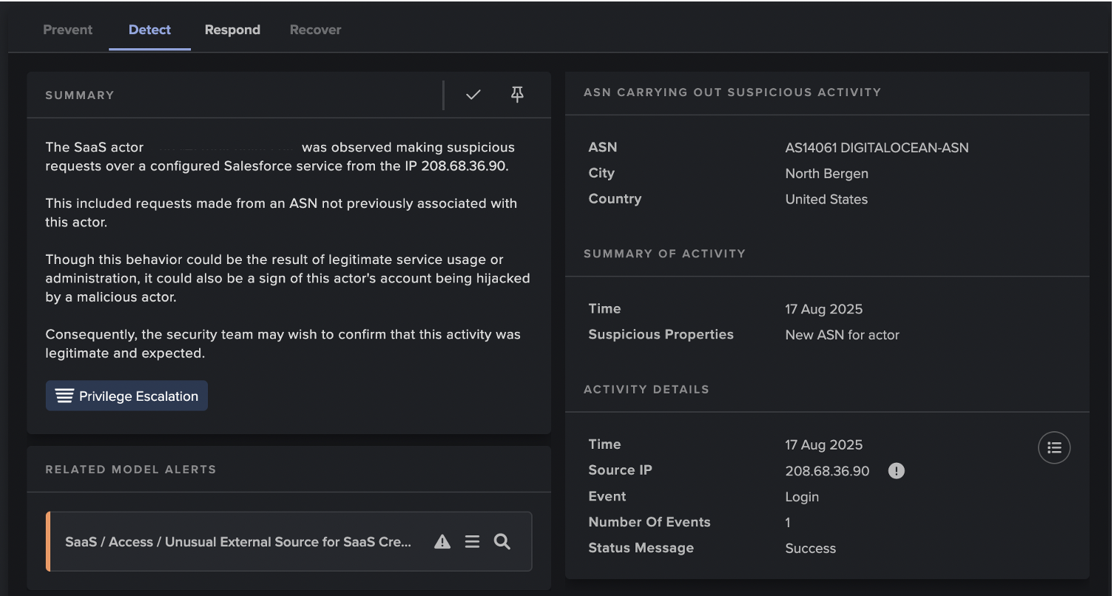Click the exclamation icon beside 208.68.36.90
1114x596 pixels.
coord(896,471)
